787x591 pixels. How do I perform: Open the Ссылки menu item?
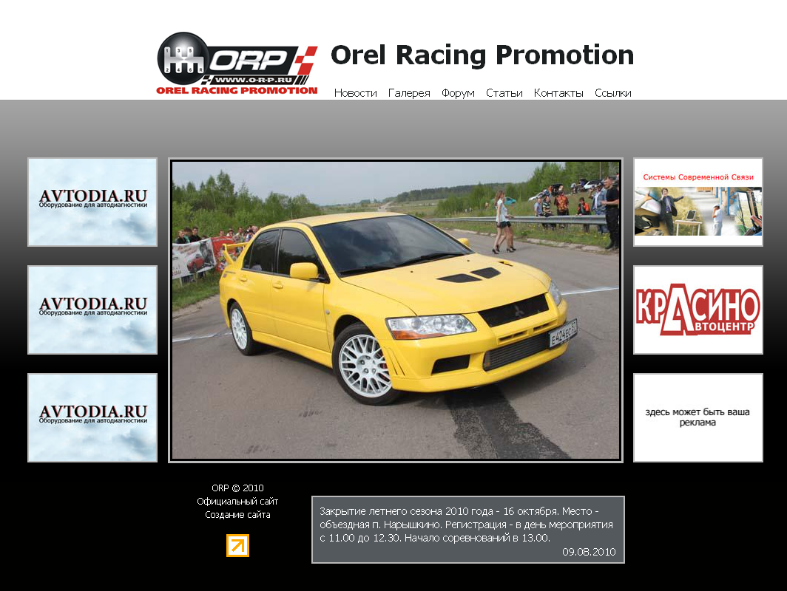coord(613,93)
